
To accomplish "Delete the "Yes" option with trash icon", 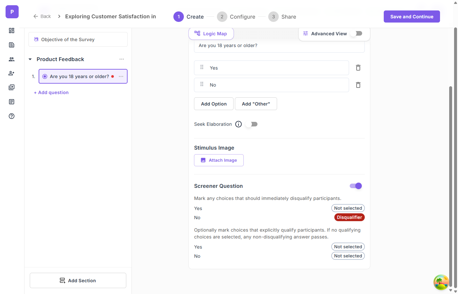I will click(358, 68).
